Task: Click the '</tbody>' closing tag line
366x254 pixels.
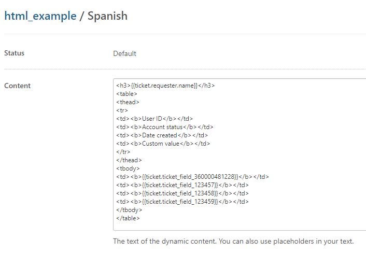Action: pos(129,210)
